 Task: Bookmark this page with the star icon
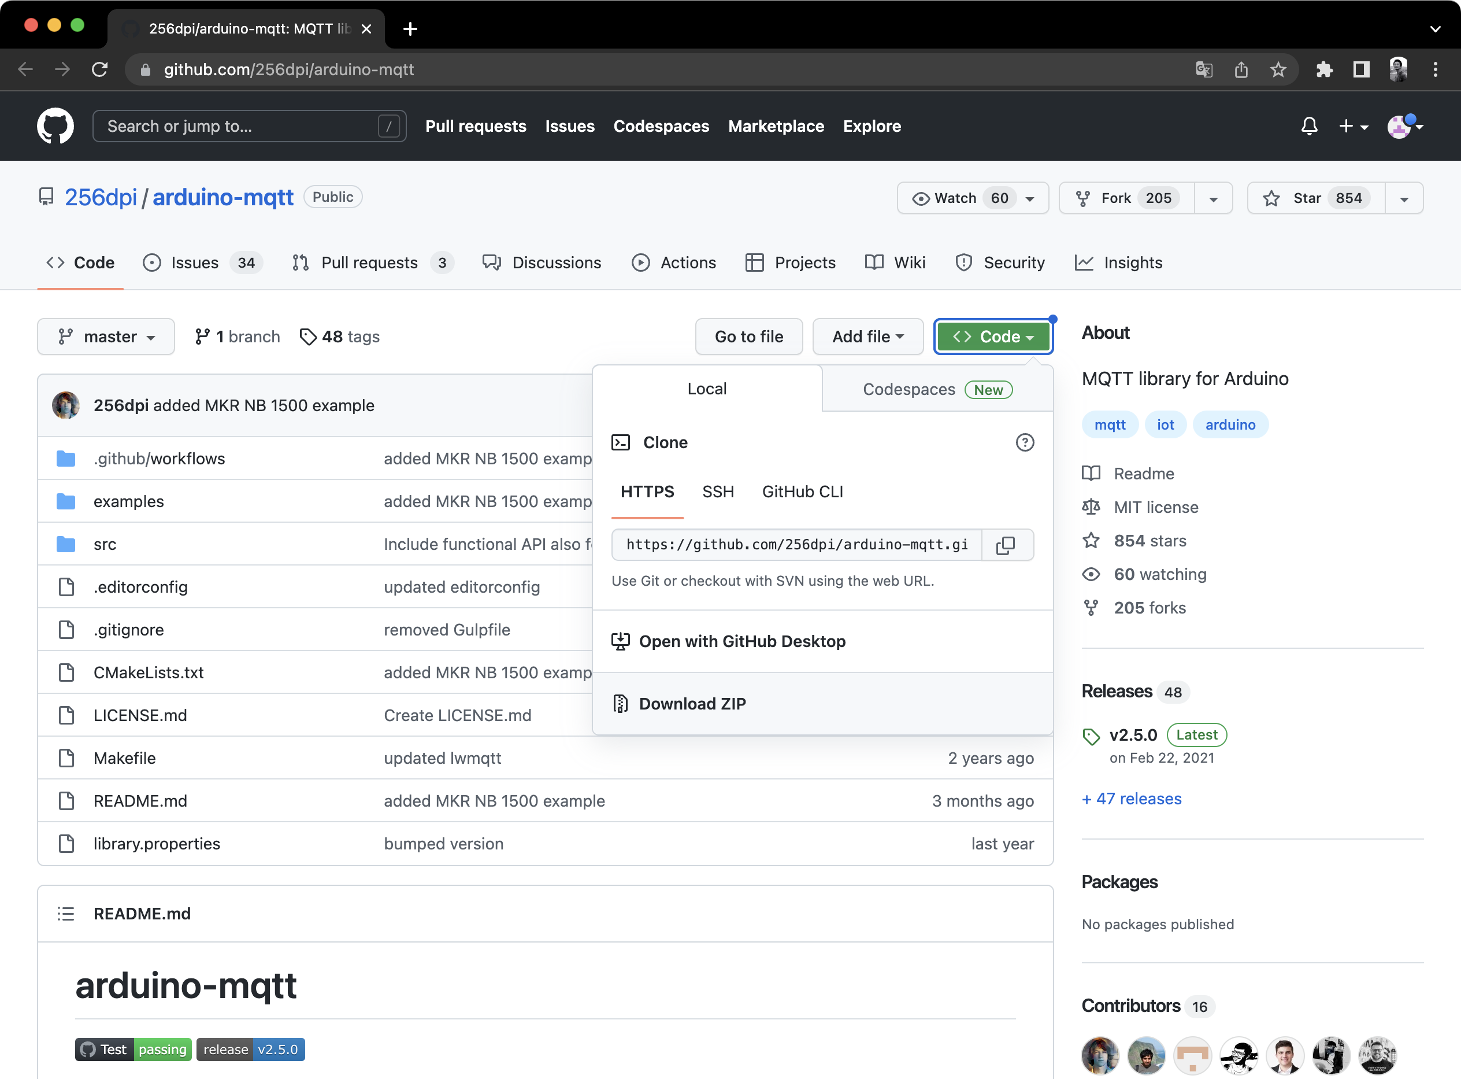(x=1278, y=69)
